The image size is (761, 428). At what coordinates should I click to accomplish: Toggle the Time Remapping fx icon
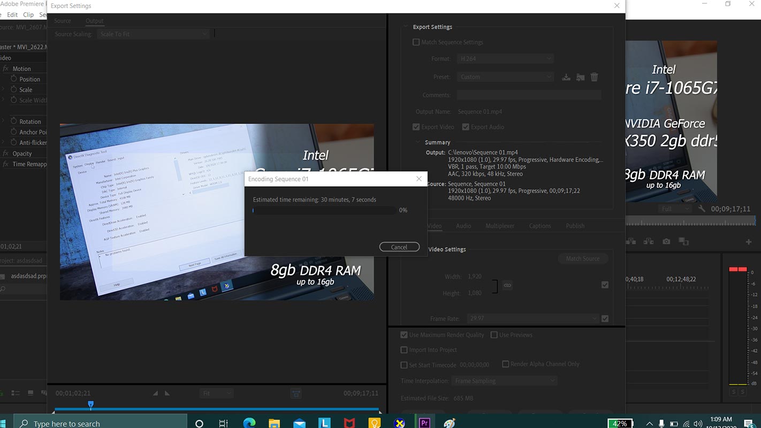point(5,164)
